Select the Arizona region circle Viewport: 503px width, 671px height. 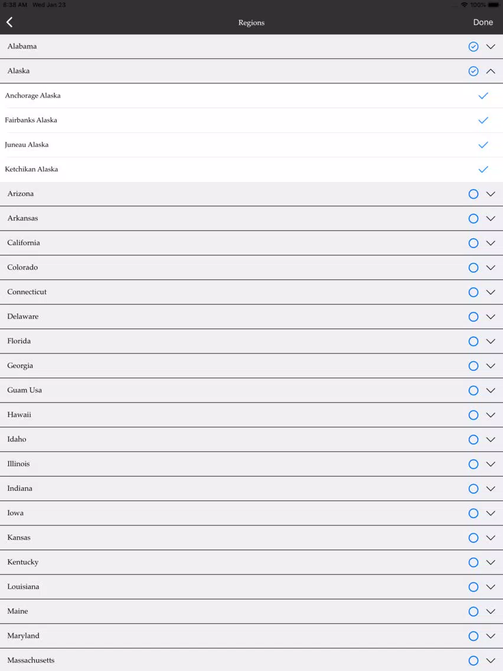click(x=473, y=194)
